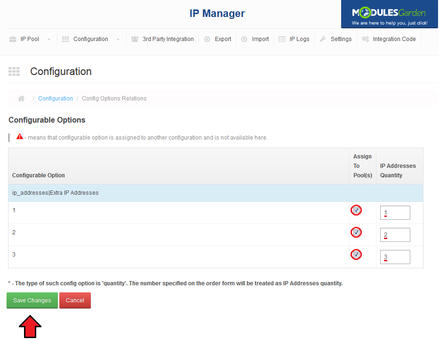
Task: Click the quantity field for option 2
Action: click(x=395, y=235)
